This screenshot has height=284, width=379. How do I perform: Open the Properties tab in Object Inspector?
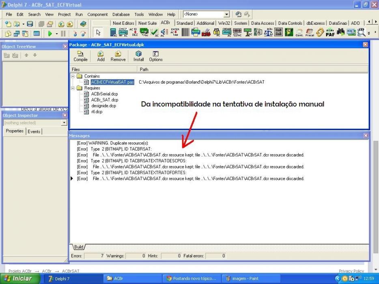[x=15, y=131]
